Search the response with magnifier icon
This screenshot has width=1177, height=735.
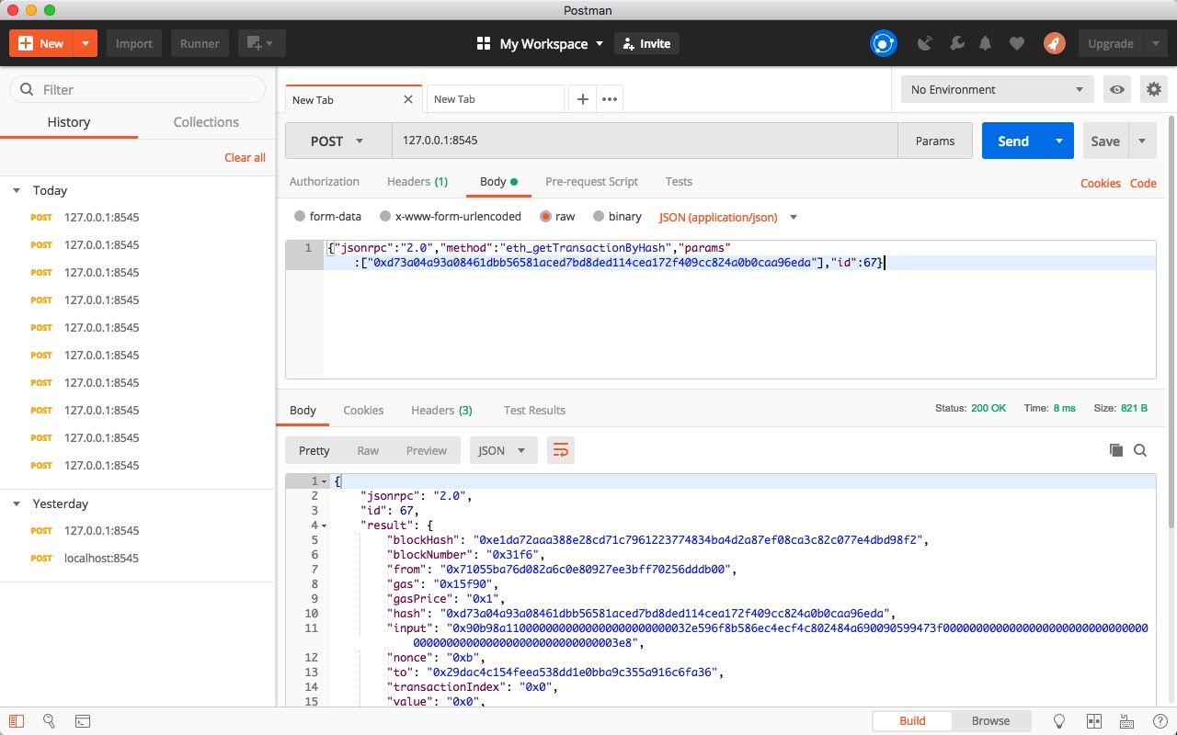[1140, 450]
